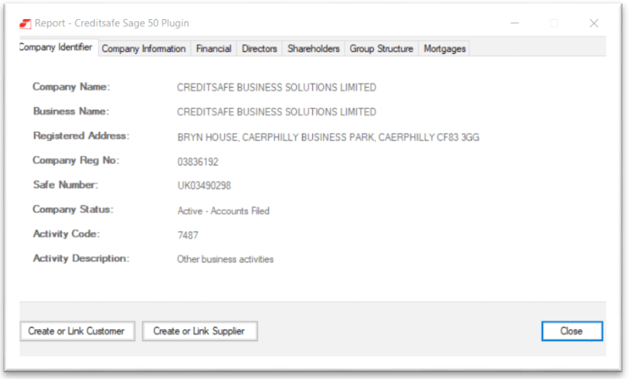
Task: Click the 'Registered Address:' label
Action: point(81,136)
